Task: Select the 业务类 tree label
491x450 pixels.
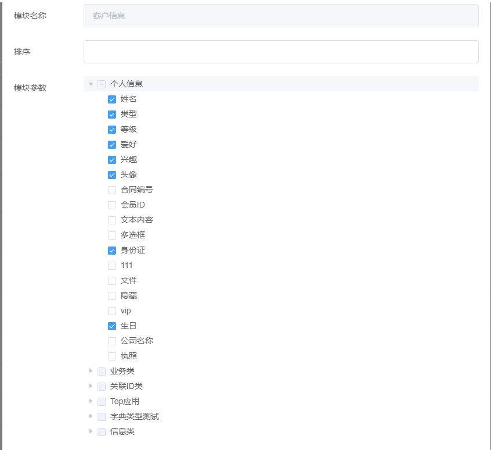Action: 122,371
